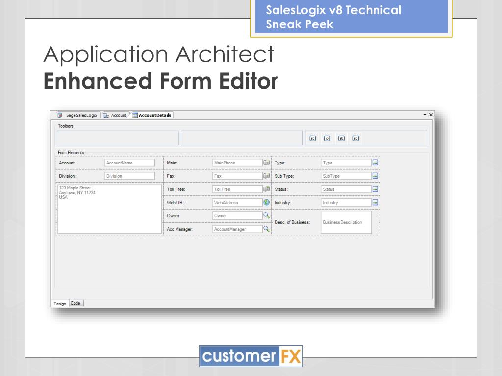Select the SubType picklist field

point(346,176)
